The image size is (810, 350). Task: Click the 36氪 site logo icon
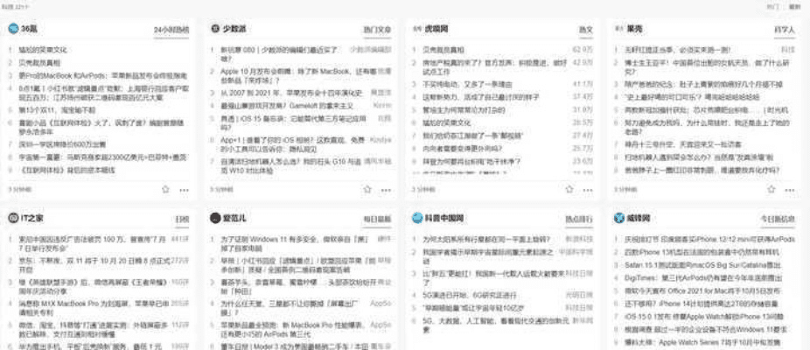[13, 28]
